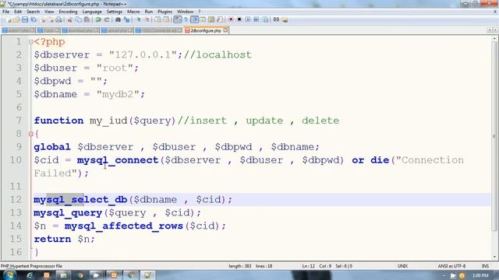Click the Zoom In toolbar icon
The width and height of the screenshot is (499, 280).
pos(139,19)
